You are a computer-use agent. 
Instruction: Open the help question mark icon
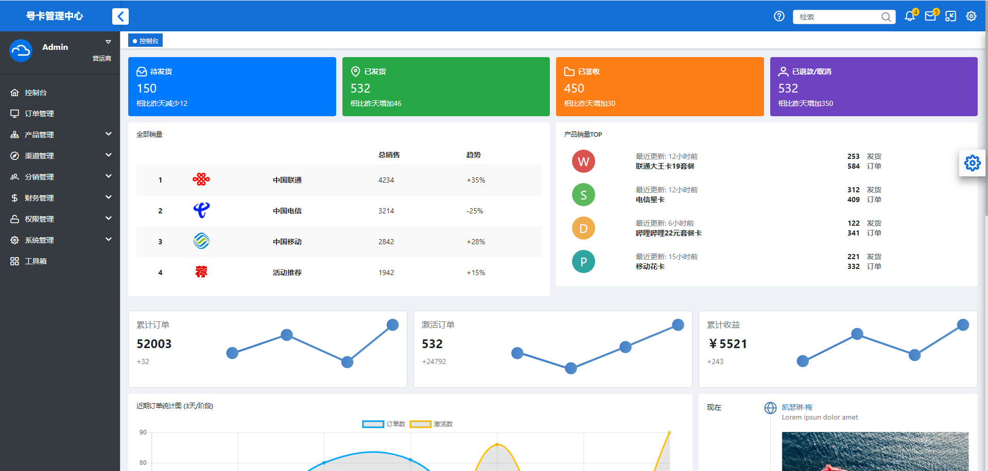tap(779, 16)
